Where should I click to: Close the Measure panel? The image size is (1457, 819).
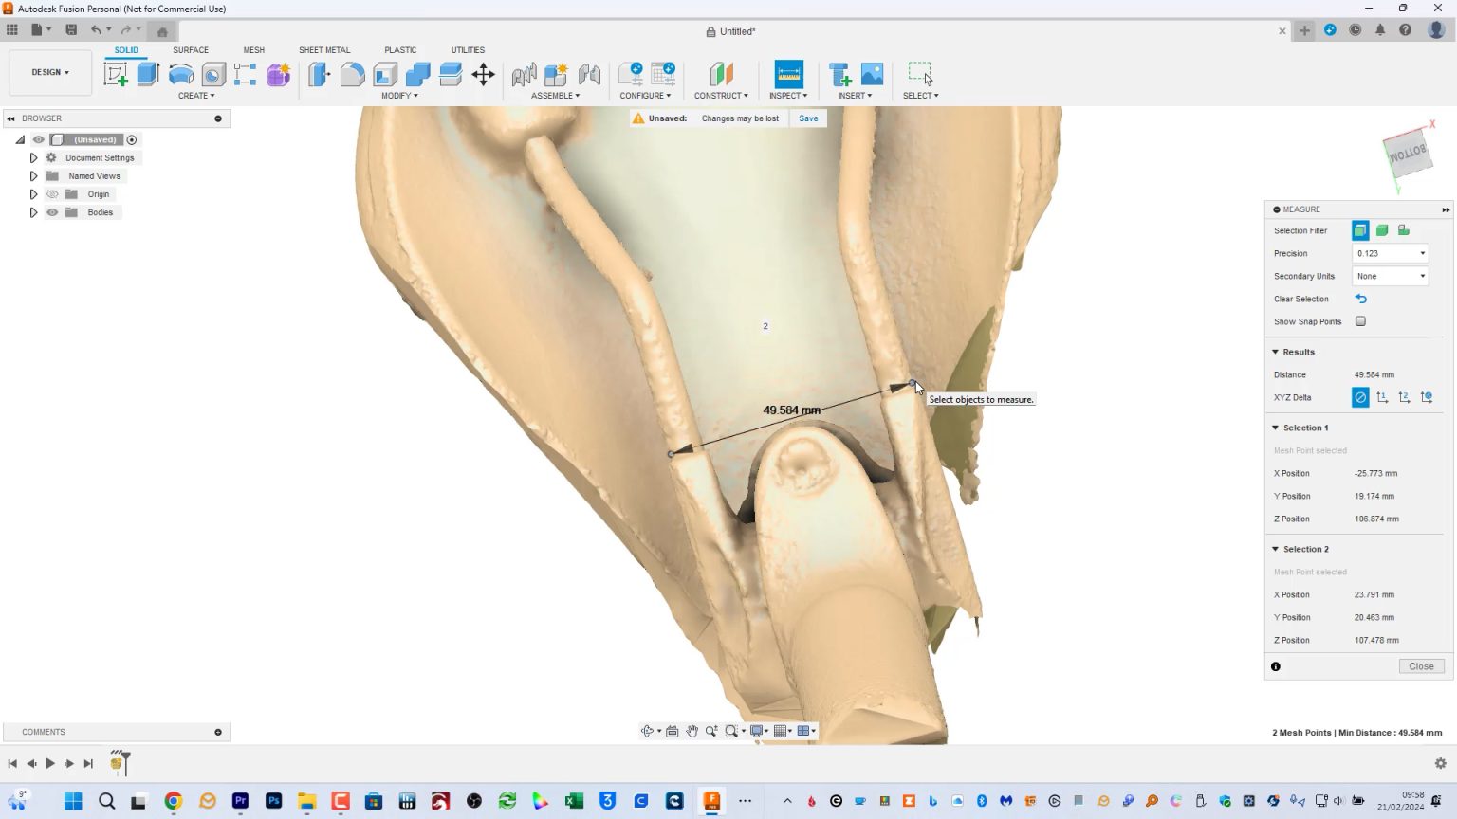[x=1421, y=666]
